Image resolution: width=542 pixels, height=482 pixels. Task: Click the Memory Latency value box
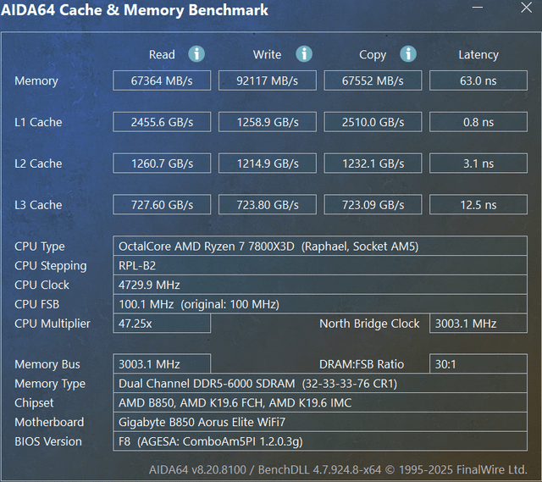pos(478,81)
